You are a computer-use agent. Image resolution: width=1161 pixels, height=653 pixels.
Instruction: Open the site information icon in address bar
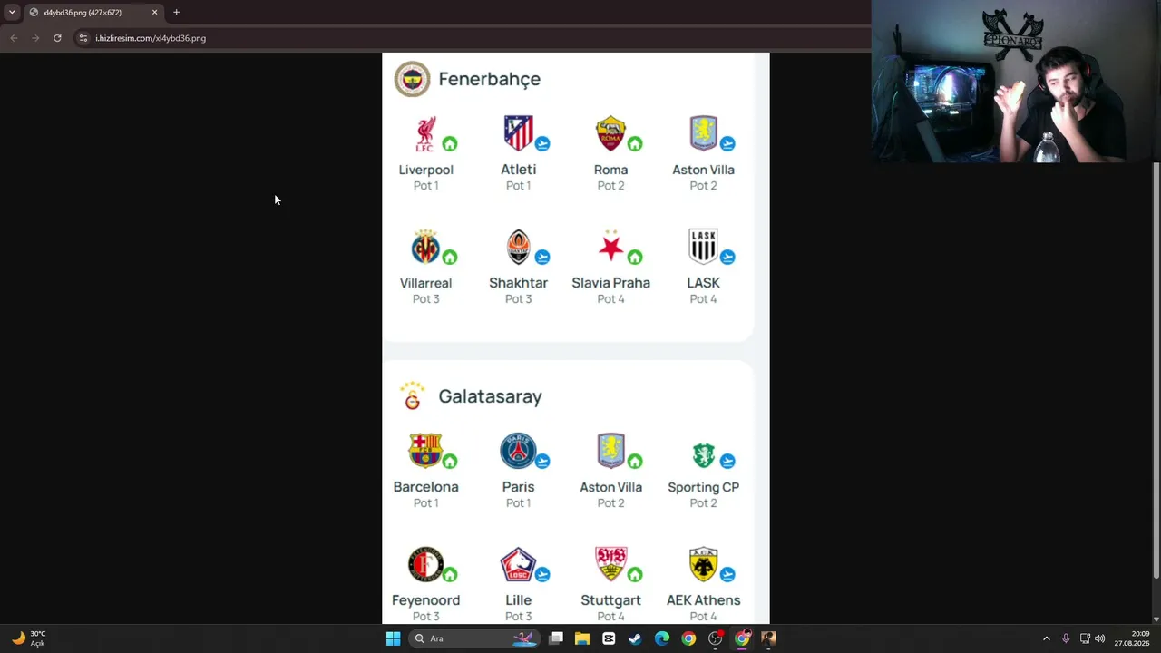click(x=83, y=38)
